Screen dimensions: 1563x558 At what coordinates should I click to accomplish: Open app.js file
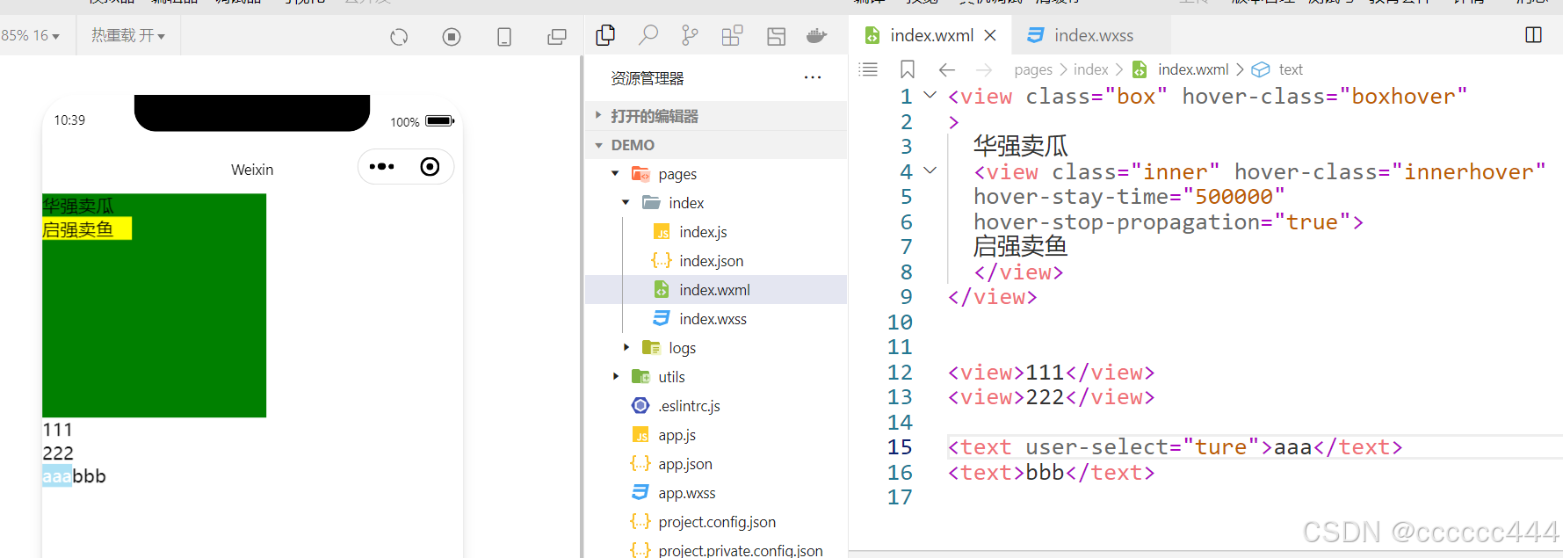(716, 435)
